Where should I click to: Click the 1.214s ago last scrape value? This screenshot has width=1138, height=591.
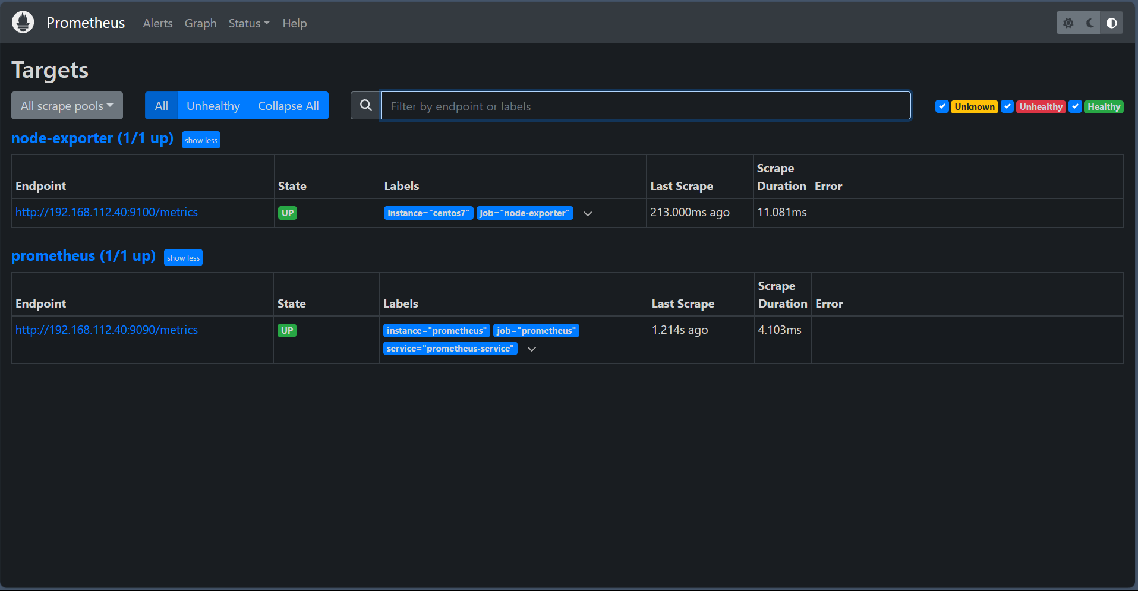(680, 330)
